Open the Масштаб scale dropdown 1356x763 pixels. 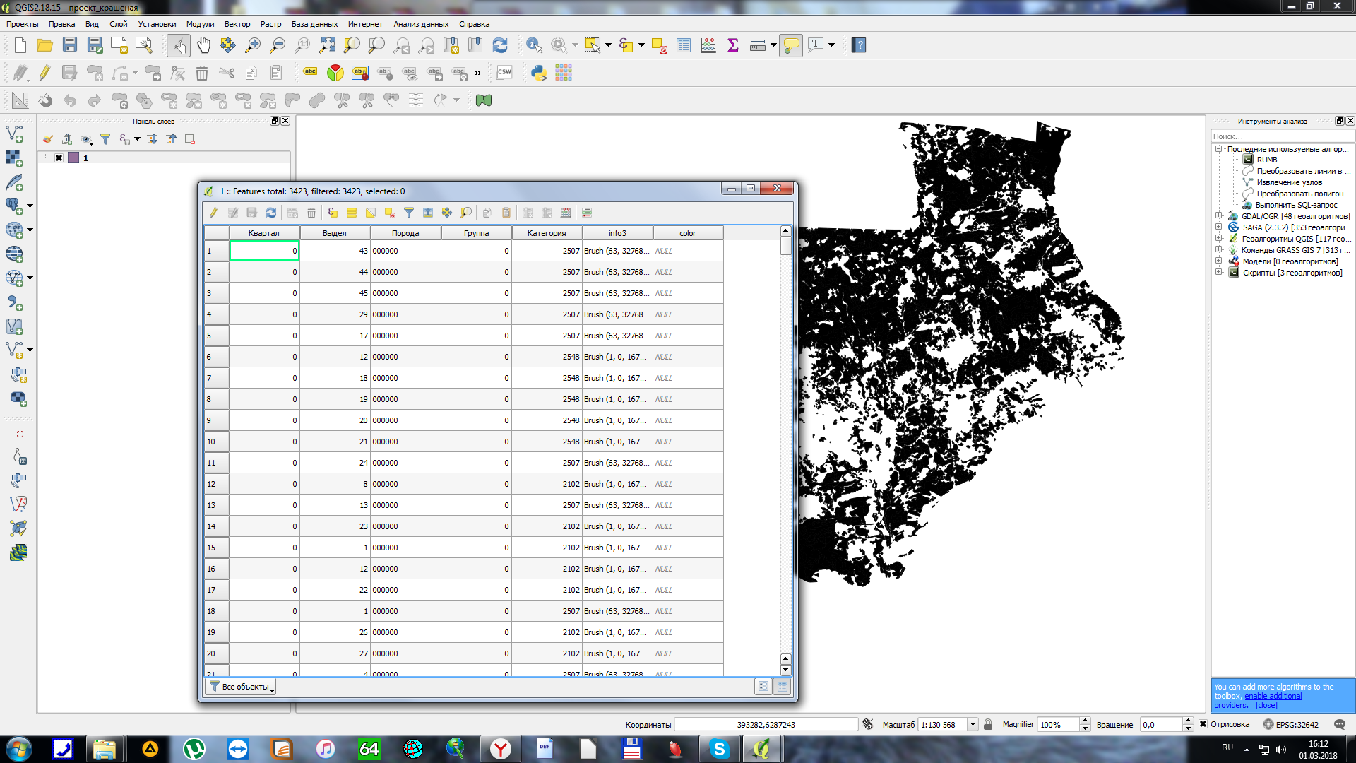973,724
